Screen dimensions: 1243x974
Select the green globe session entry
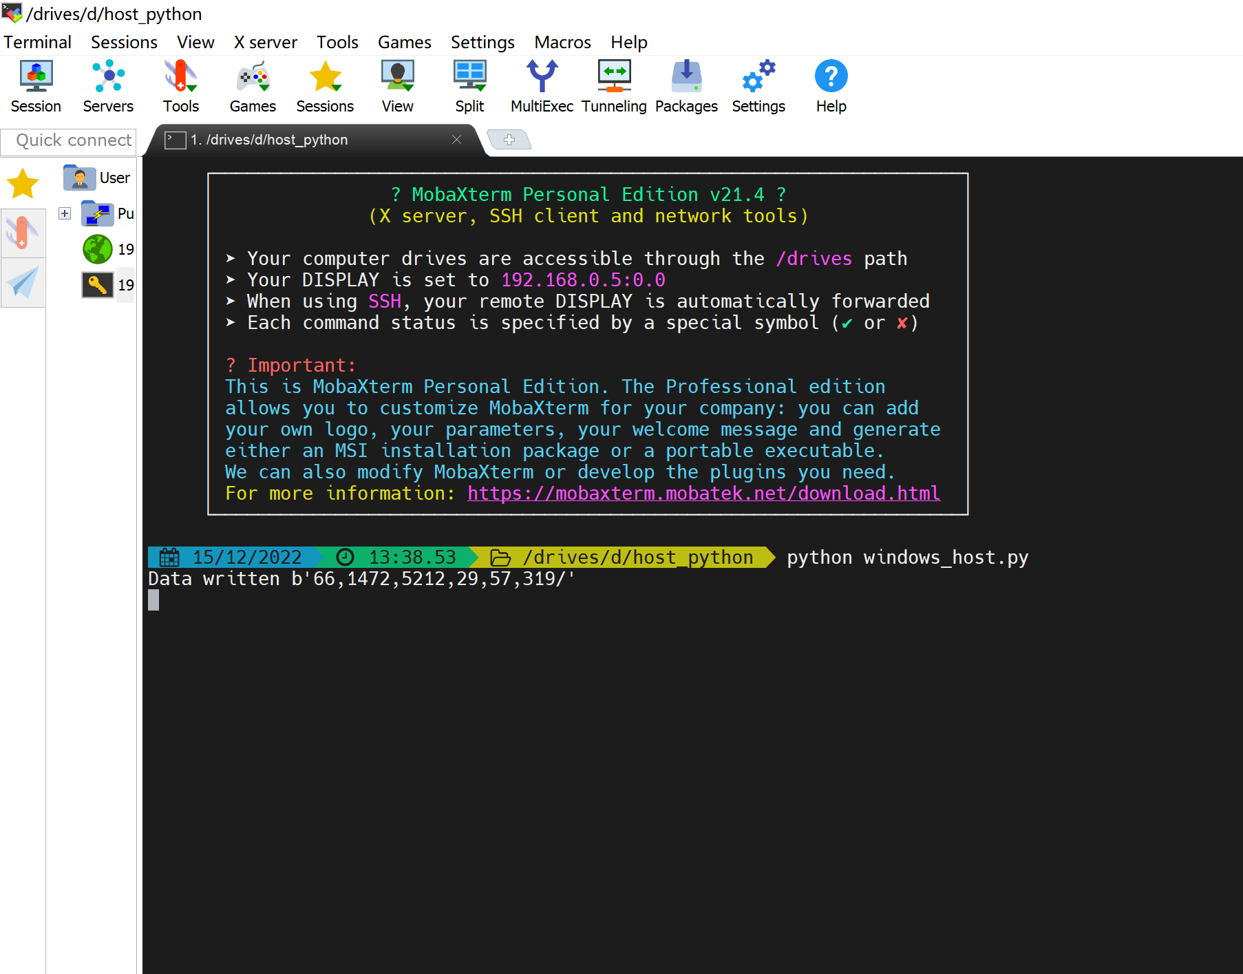98,249
